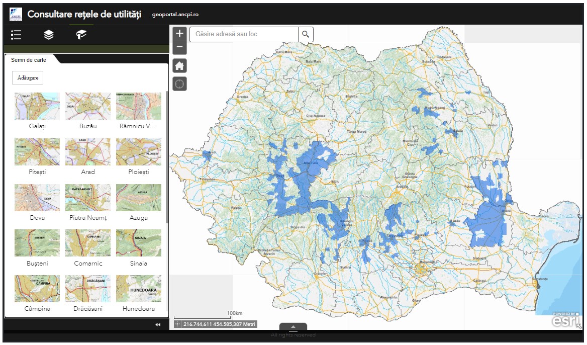This screenshot has height=345, width=587.
Task: Go to Galați bookmark thumbnail
Action: [37, 106]
